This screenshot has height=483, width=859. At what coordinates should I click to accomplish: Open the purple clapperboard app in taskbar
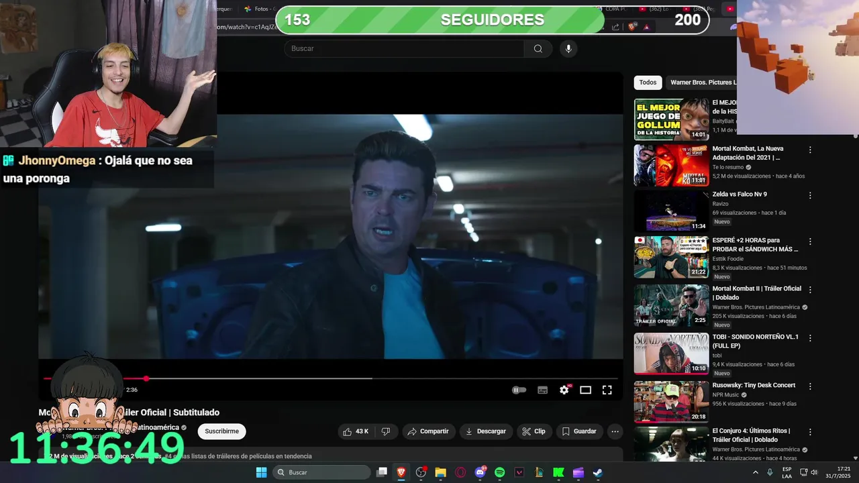click(578, 472)
